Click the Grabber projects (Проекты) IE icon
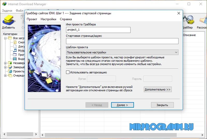 coord(10,71)
